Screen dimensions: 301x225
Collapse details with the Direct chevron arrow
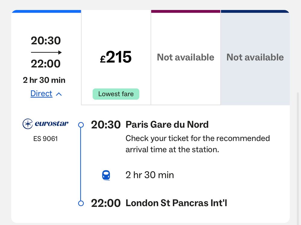pyautogui.click(x=59, y=94)
